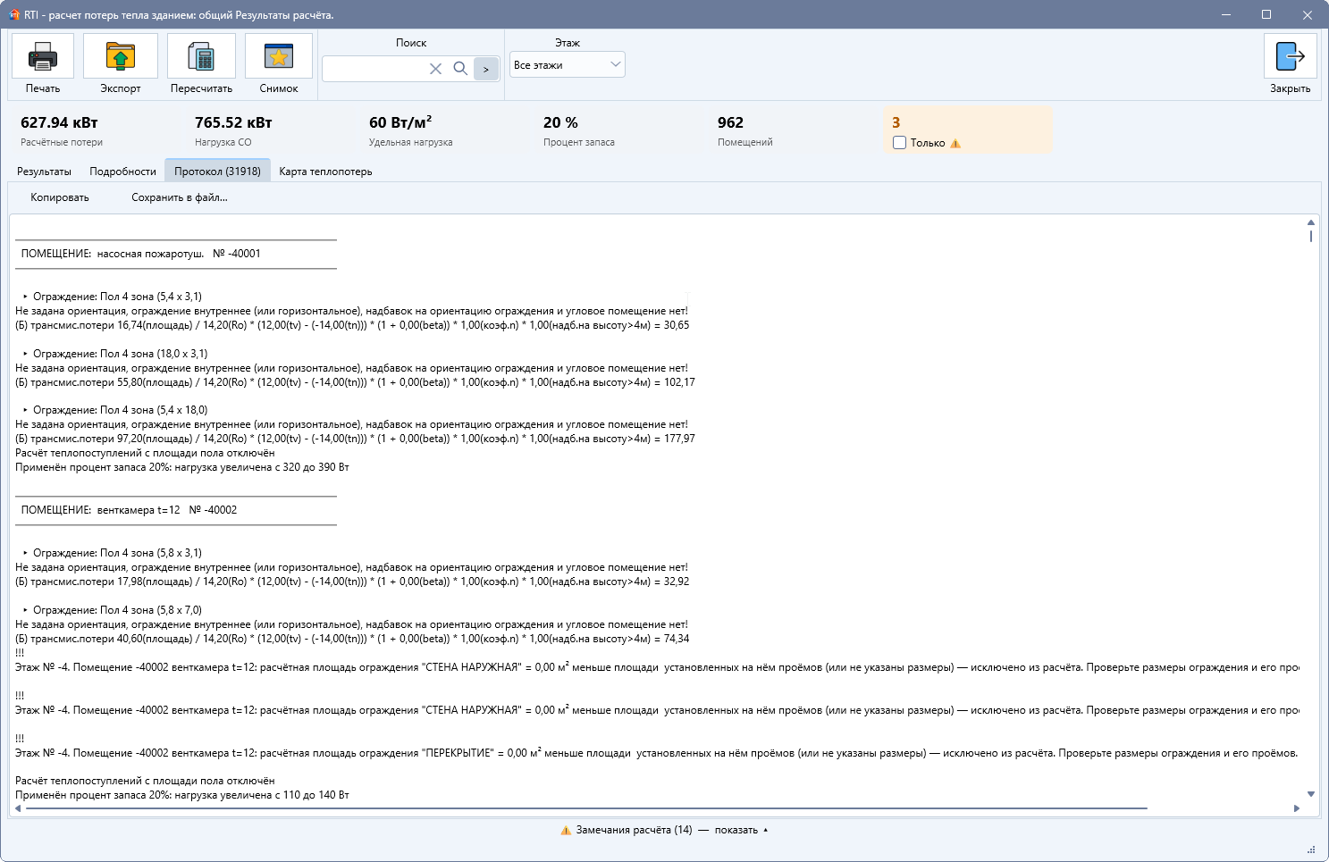Enable the 'Только' warnings checkbox
This screenshot has height=862, width=1329.
899,143
